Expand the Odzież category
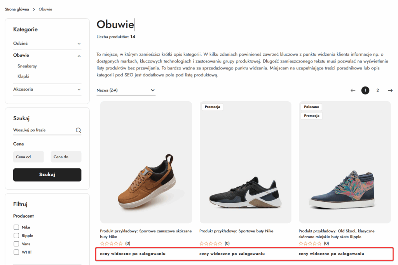This screenshot has height=265, width=398. tap(79, 44)
